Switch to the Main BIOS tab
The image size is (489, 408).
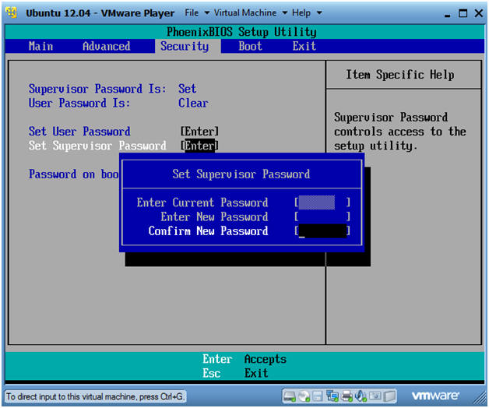click(x=40, y=46)
